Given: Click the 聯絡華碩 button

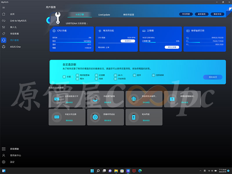Looking at the screenshot, I should pyautogui.click(x=217, y=14).
